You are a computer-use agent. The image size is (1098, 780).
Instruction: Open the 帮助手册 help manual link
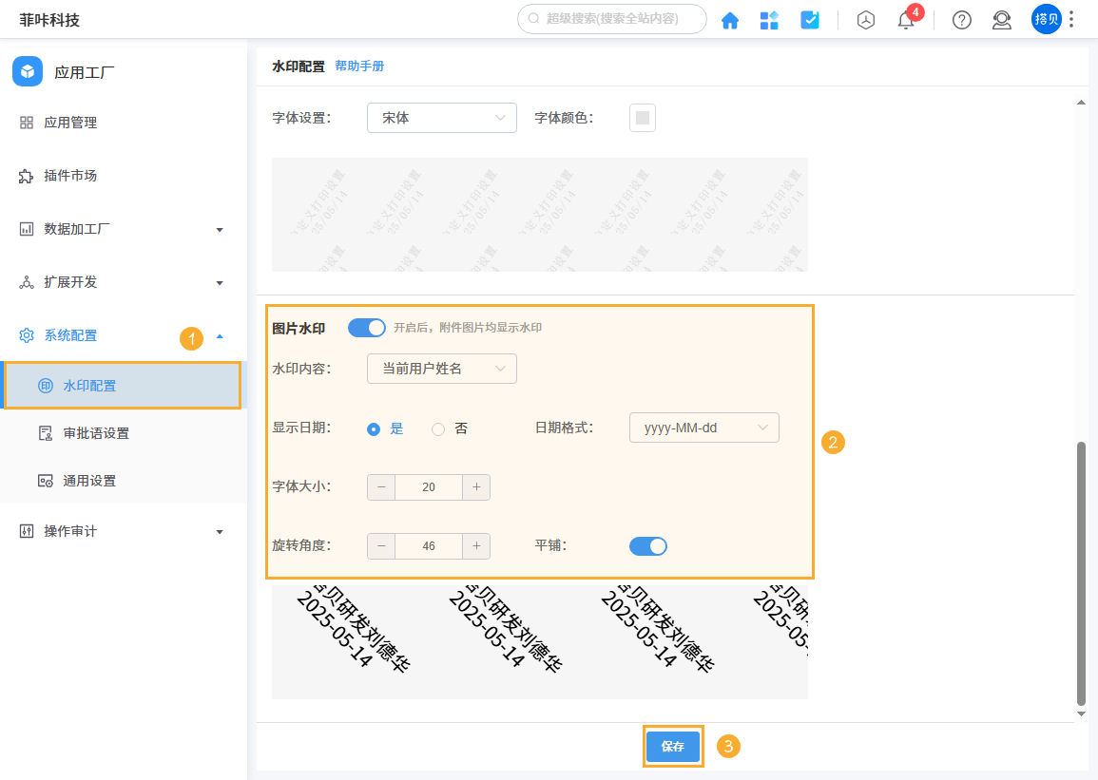360,67
